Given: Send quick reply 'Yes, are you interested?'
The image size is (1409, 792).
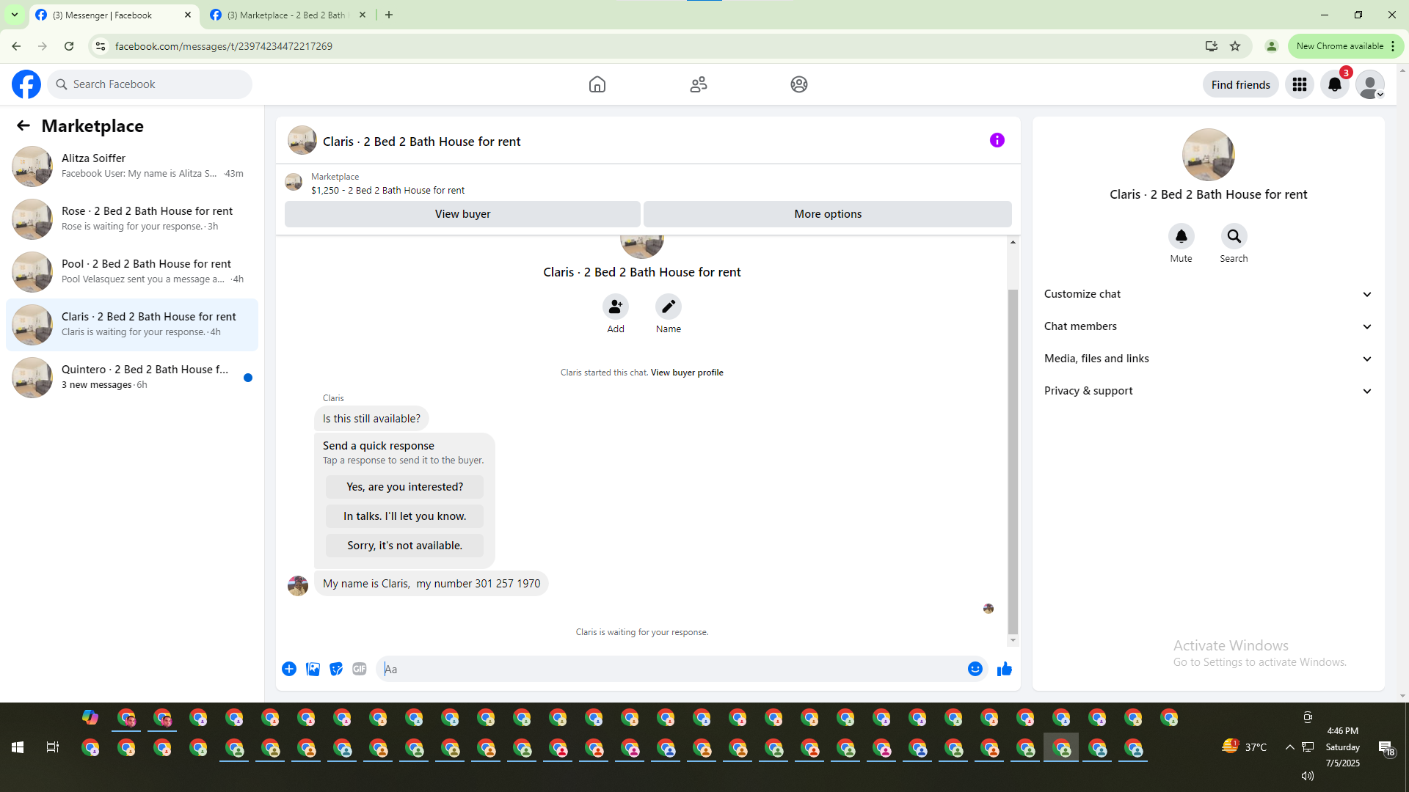Looking at the screenshot, I should pos(404,487).
